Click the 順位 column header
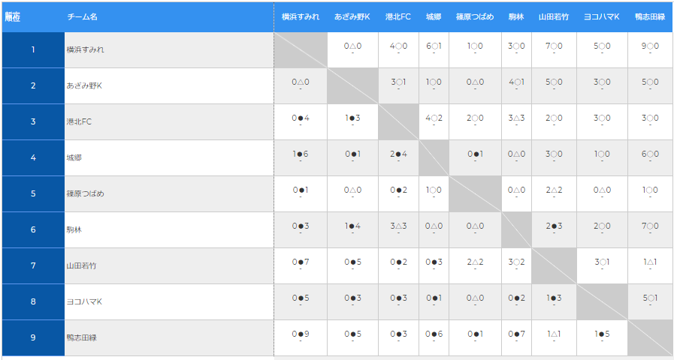The height and width of the screenshot is (360, 674). [14, 16]
